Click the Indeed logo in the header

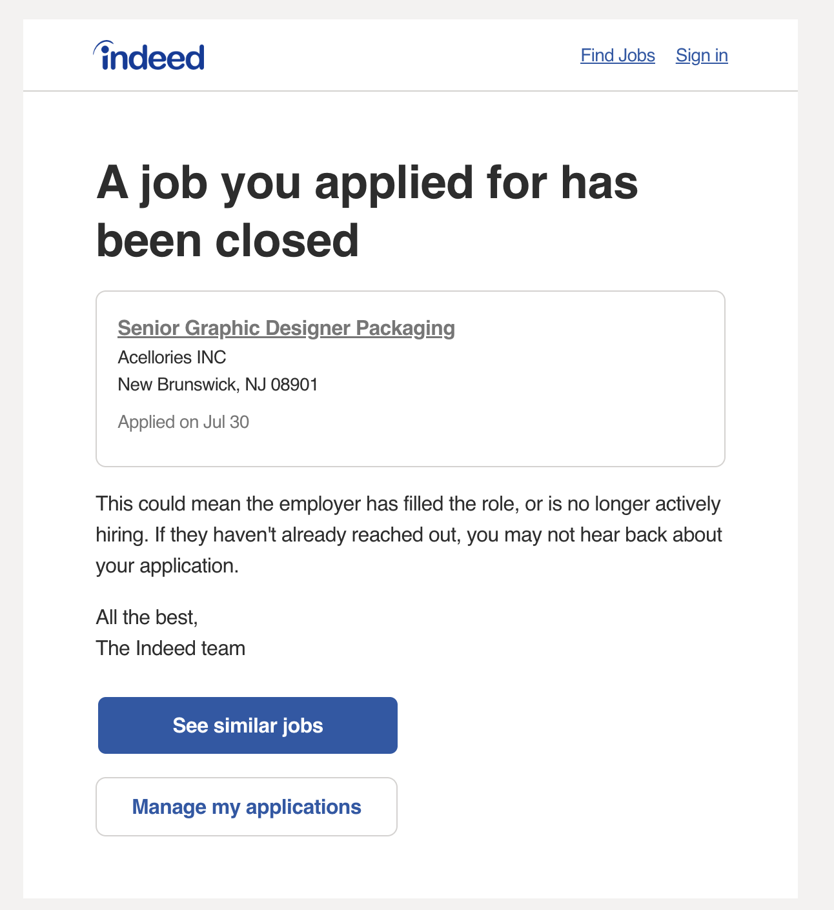tap(149, 56)
